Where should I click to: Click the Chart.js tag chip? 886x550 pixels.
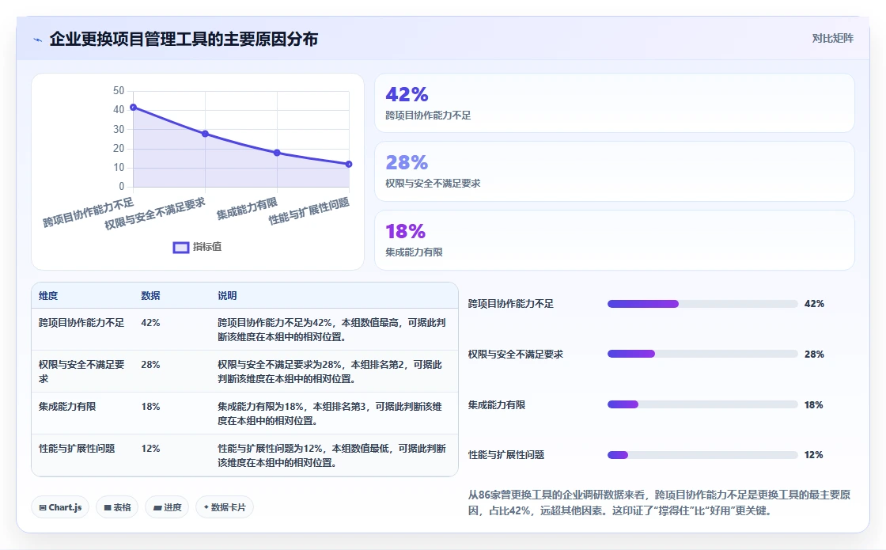coord(60,507)
